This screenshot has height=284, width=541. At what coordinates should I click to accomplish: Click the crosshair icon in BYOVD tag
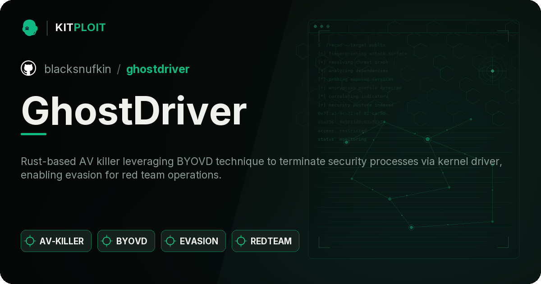click(x=107, y=241)
